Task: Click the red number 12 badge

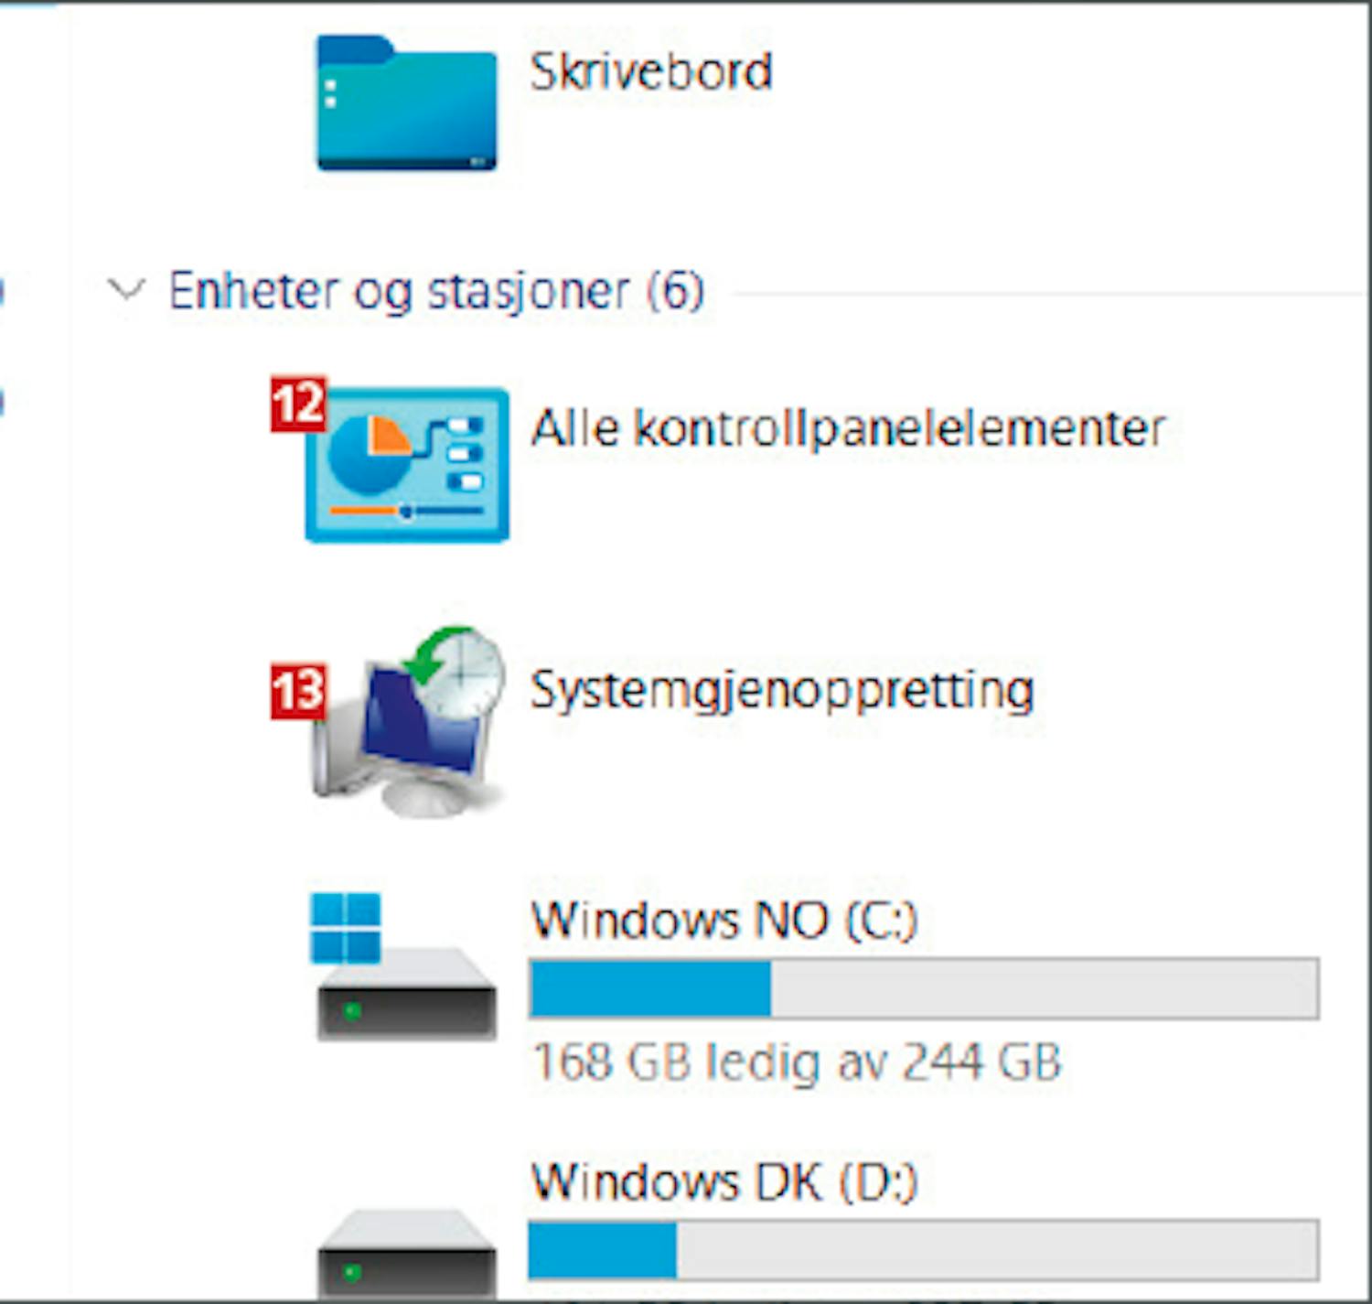Action: (x=297, y=404)
